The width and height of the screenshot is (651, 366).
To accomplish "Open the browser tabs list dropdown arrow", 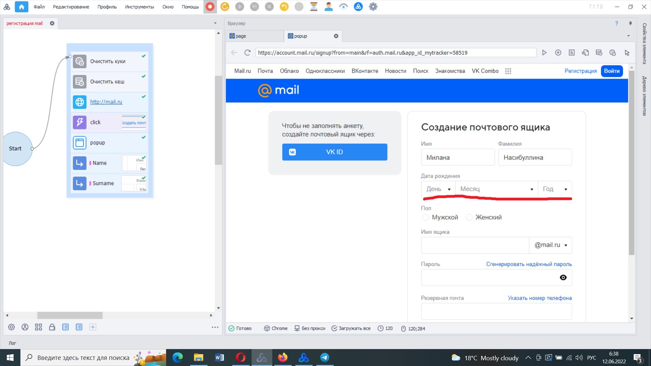I will (628, 36).
